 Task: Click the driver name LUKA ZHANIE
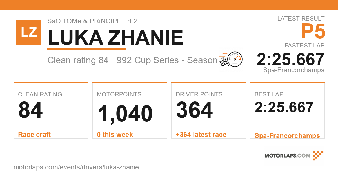(115, 38)
